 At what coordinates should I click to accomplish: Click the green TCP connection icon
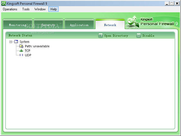coord(21,51)
